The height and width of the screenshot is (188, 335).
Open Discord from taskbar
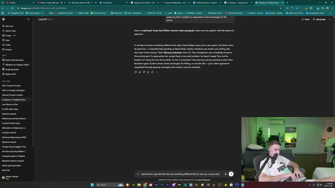tap(174, 185)
